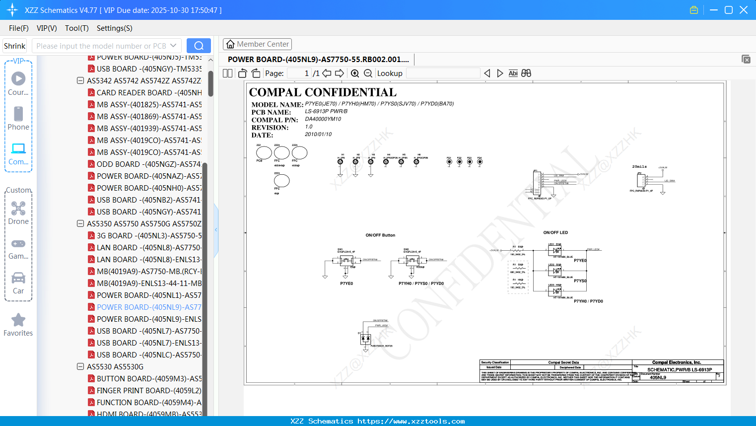Viewport: 756px width, 426px height.
Task: Select the POWER BOARD-(405NL9) document tab
Action: coord(318,60)
